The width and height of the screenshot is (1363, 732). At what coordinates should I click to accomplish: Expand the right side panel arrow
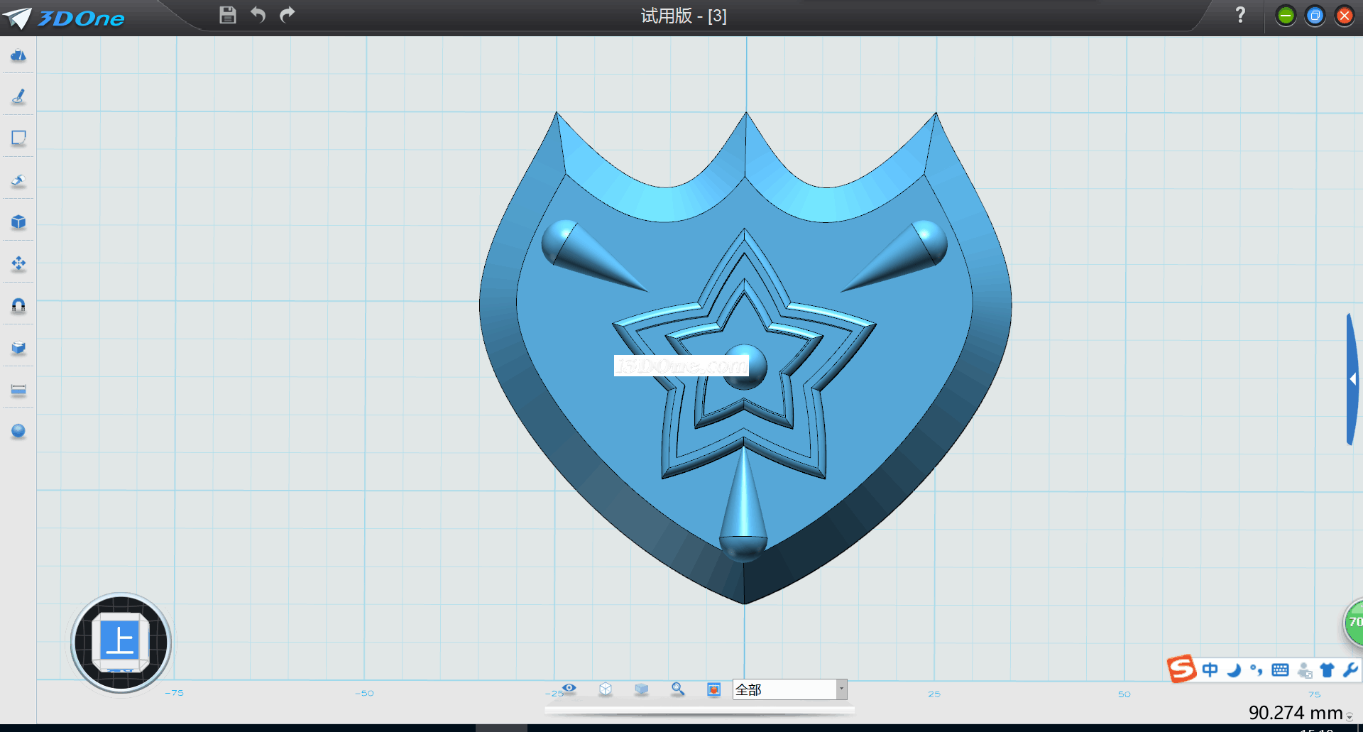[1353, 380]
